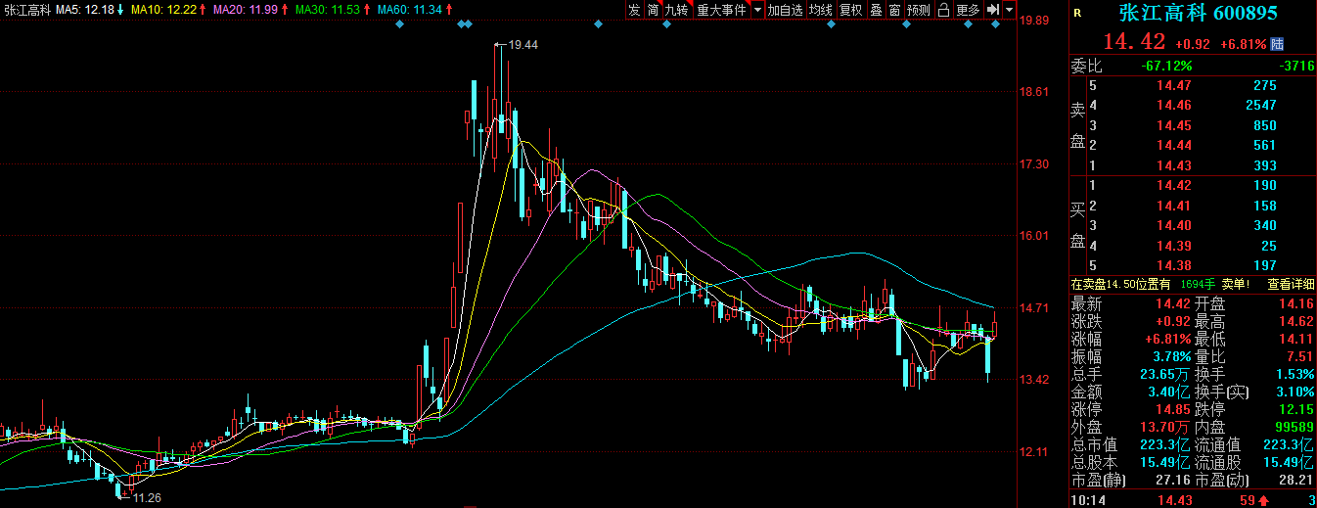
Task: Toggle 叠 overlay comparison mode
Action: tap(876, 10)
